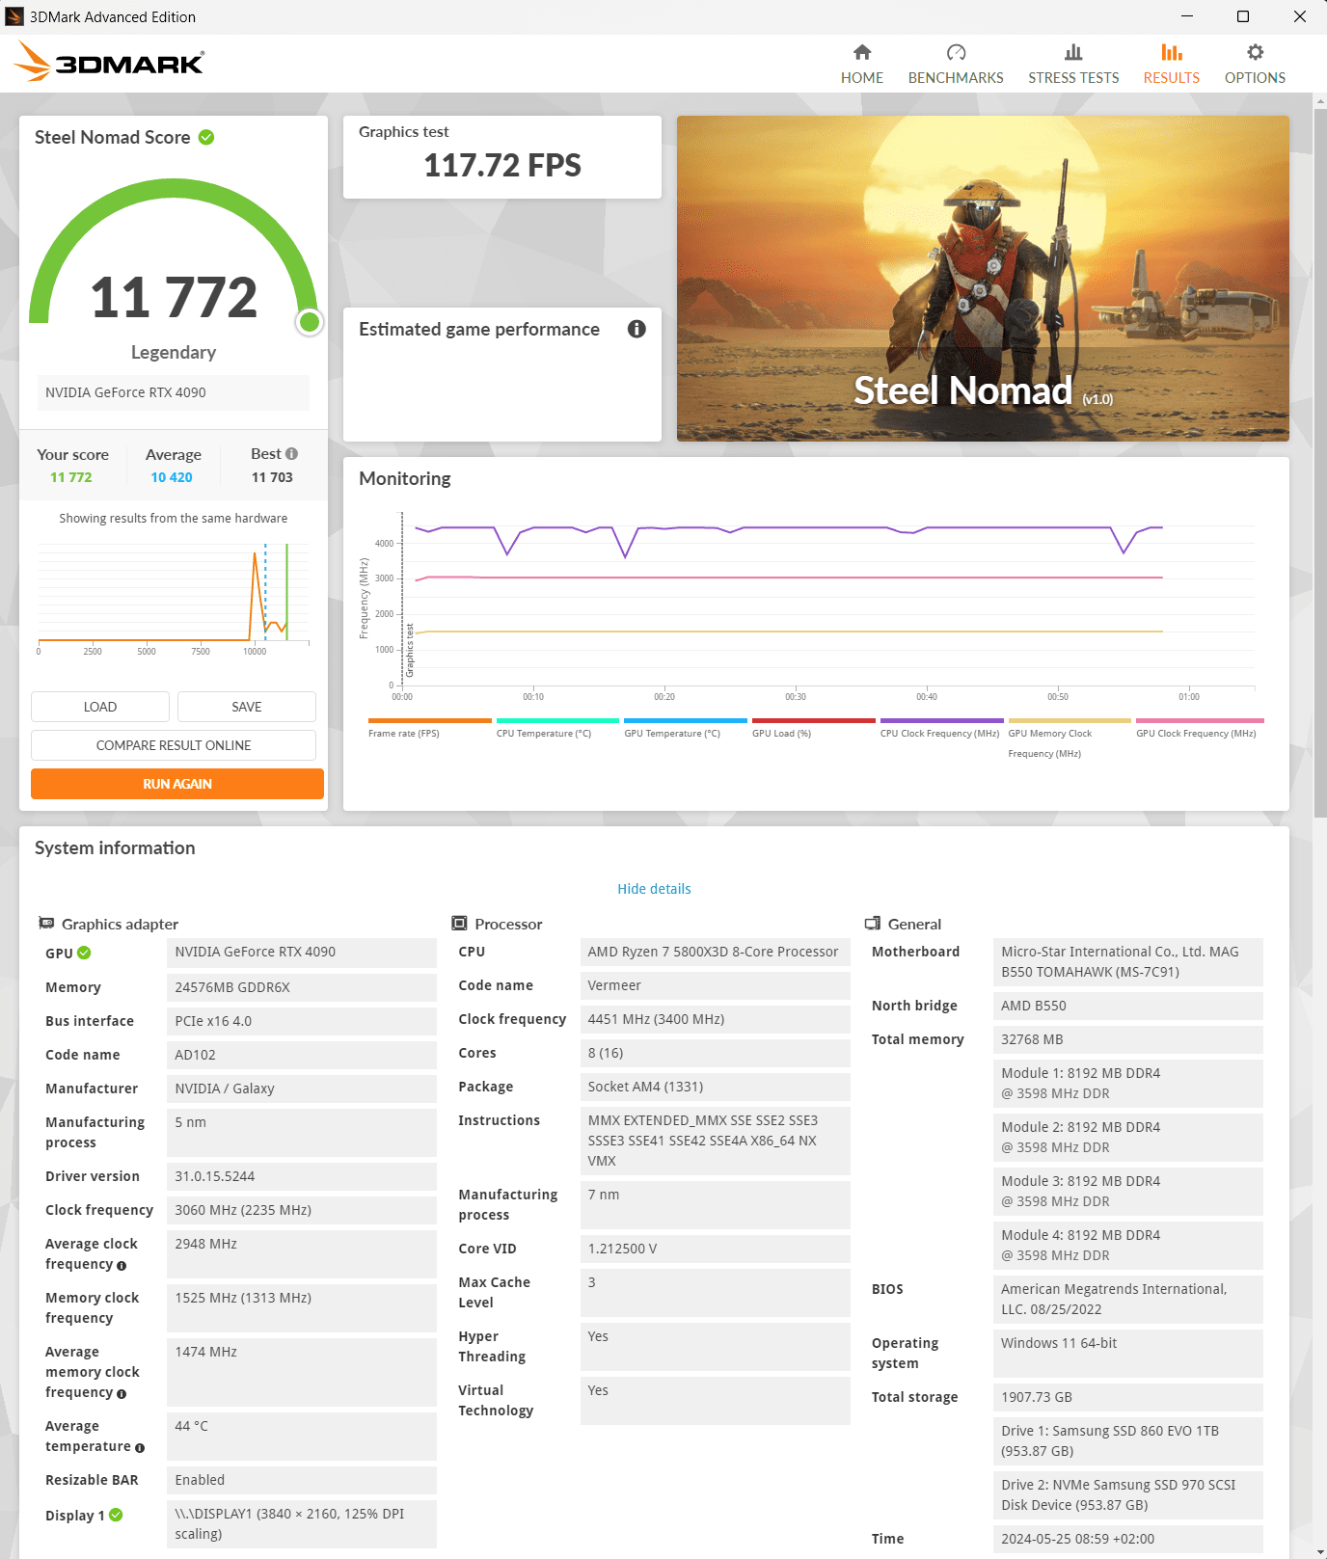Click the Total storage 1907.73 GB value
Viewport: 1327px width, 1559px height.
click(1128, 1397)
